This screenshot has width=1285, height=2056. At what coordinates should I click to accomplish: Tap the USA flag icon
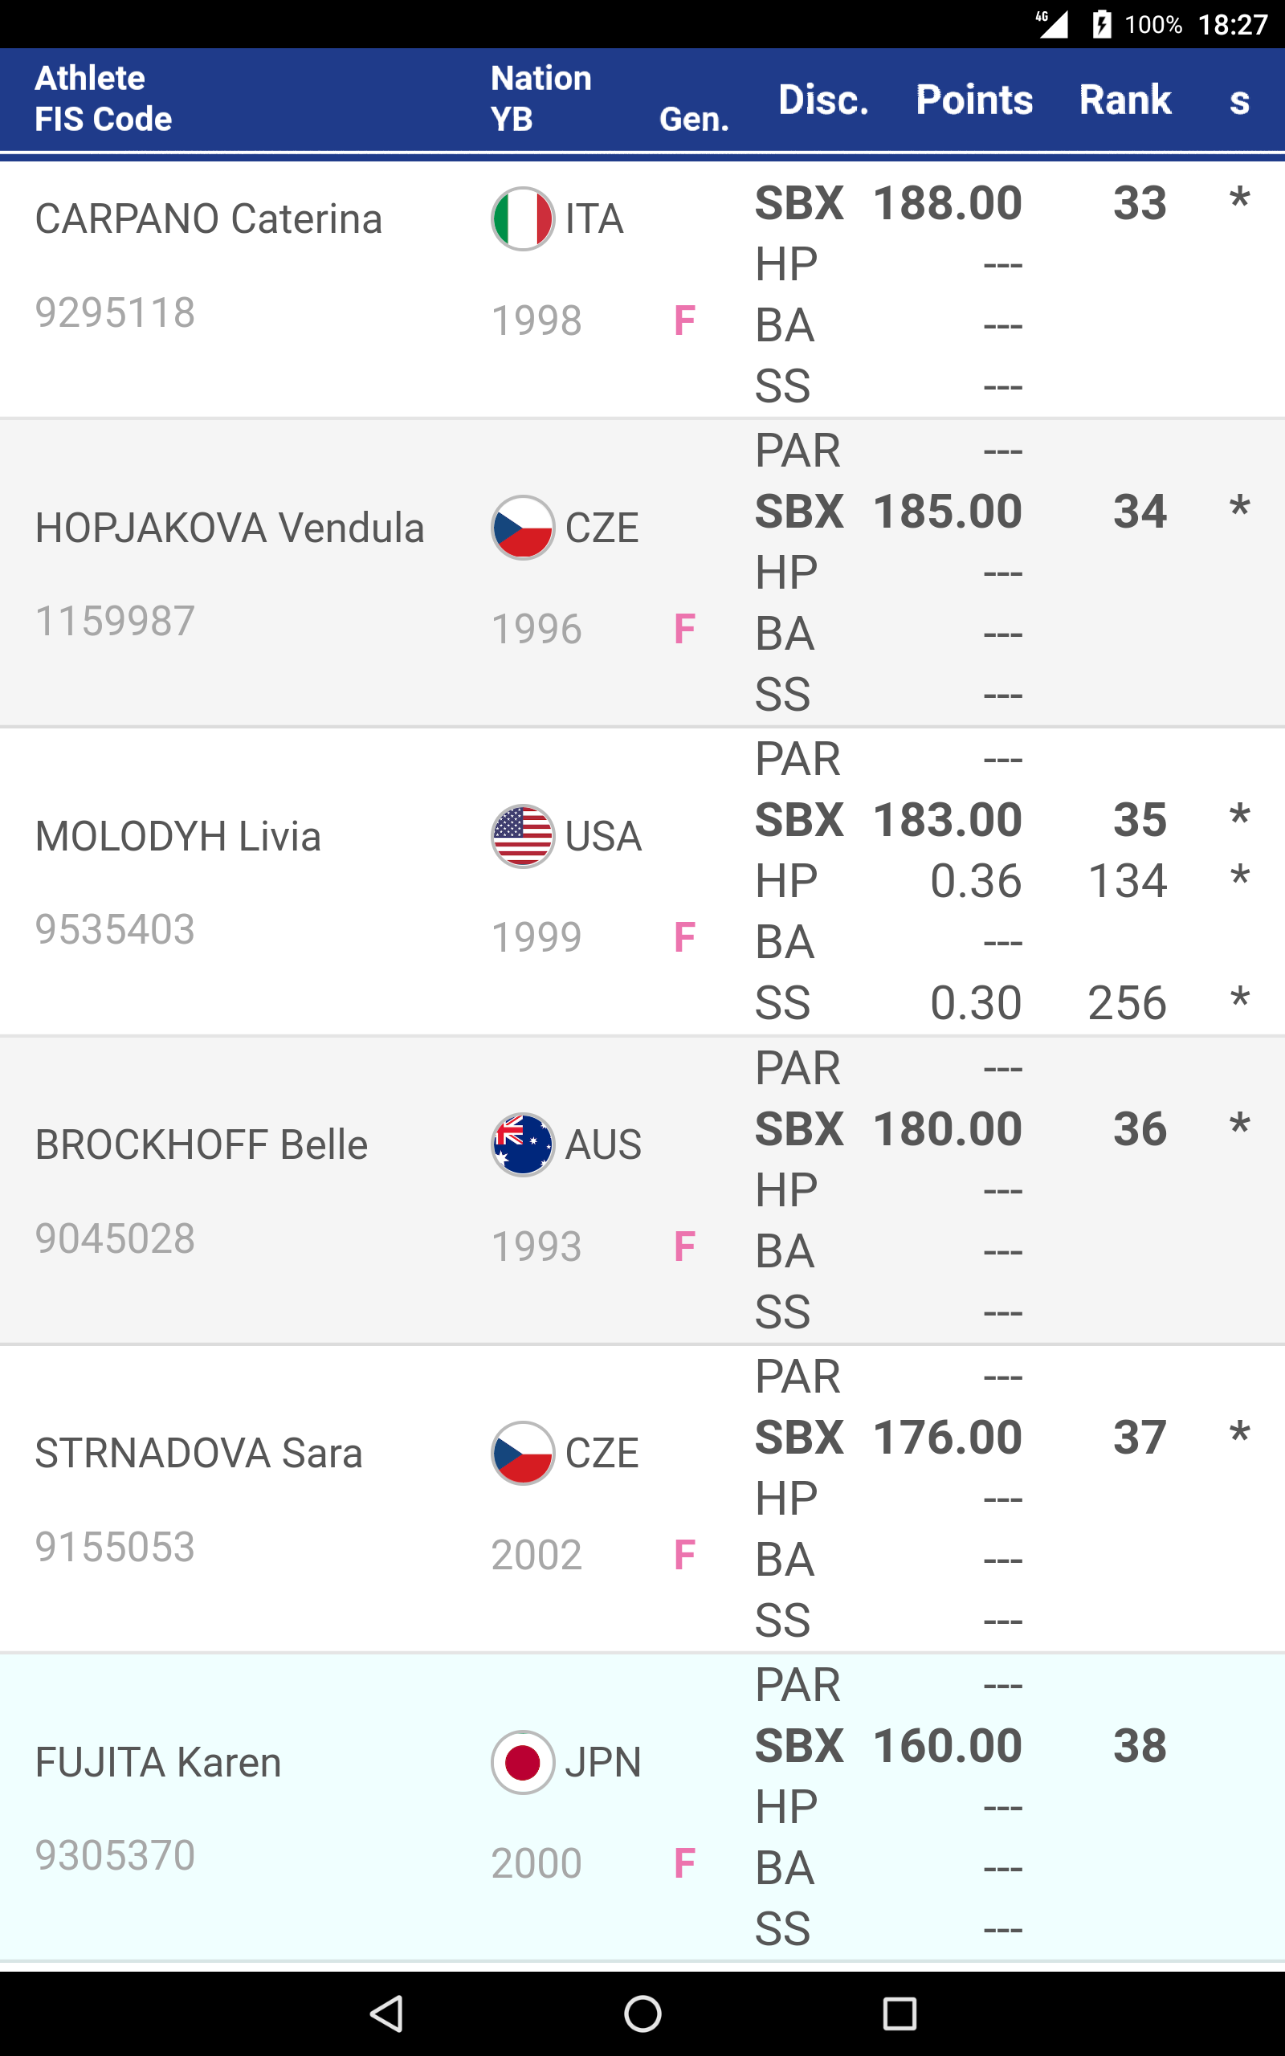click(x=523, y=836)
